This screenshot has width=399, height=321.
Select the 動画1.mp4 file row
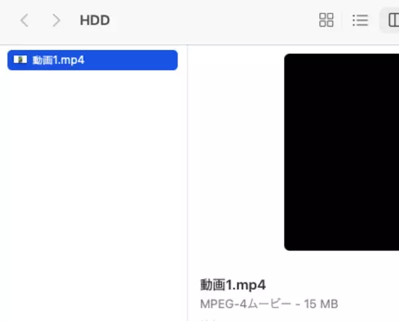click(92, 60)
